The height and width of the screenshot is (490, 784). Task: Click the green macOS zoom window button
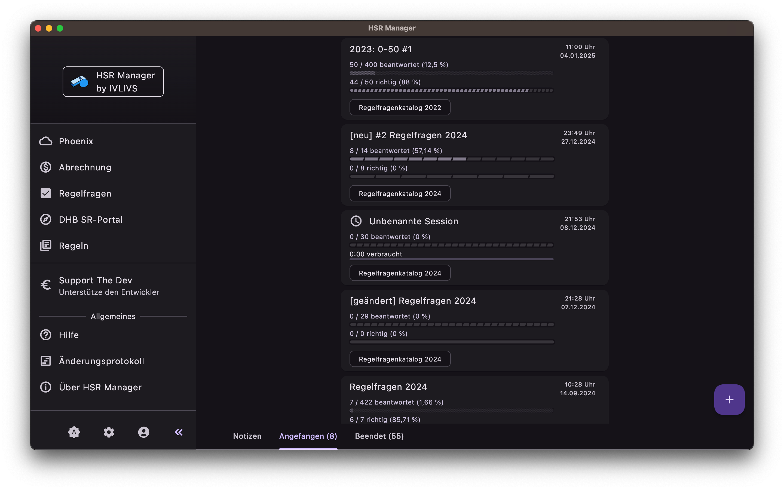coord(60,28)
